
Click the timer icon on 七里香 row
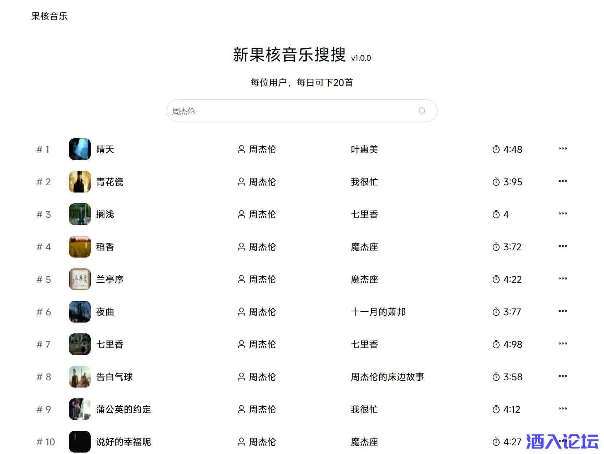pos(496,344)
